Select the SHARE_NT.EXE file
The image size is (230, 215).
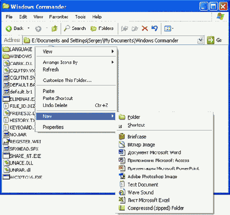(22, 156)
